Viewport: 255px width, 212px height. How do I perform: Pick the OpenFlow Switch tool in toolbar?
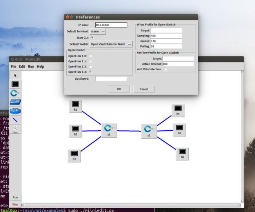[x=15, y=93]
